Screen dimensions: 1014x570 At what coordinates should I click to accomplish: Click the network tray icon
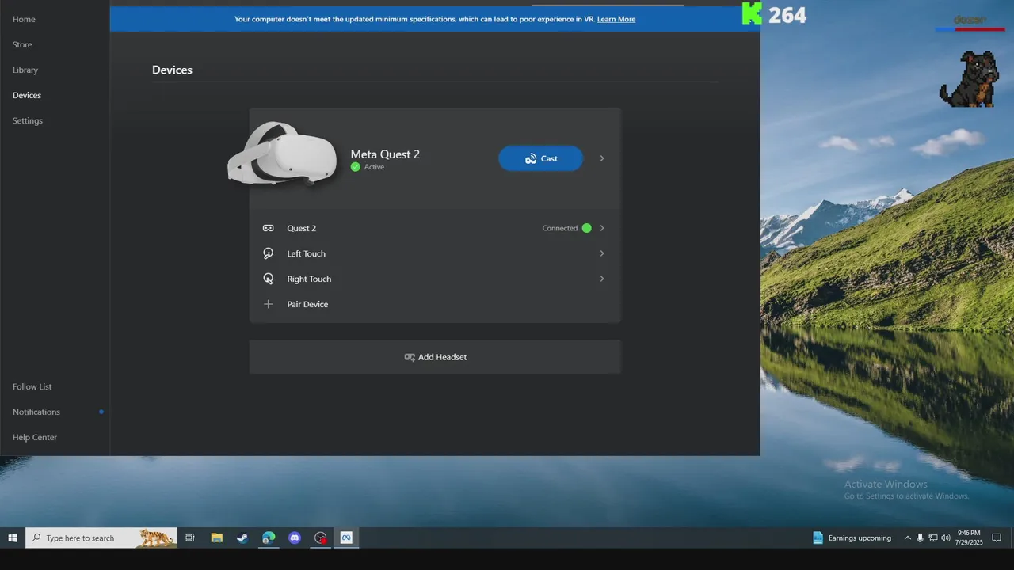tap(933, 538)
